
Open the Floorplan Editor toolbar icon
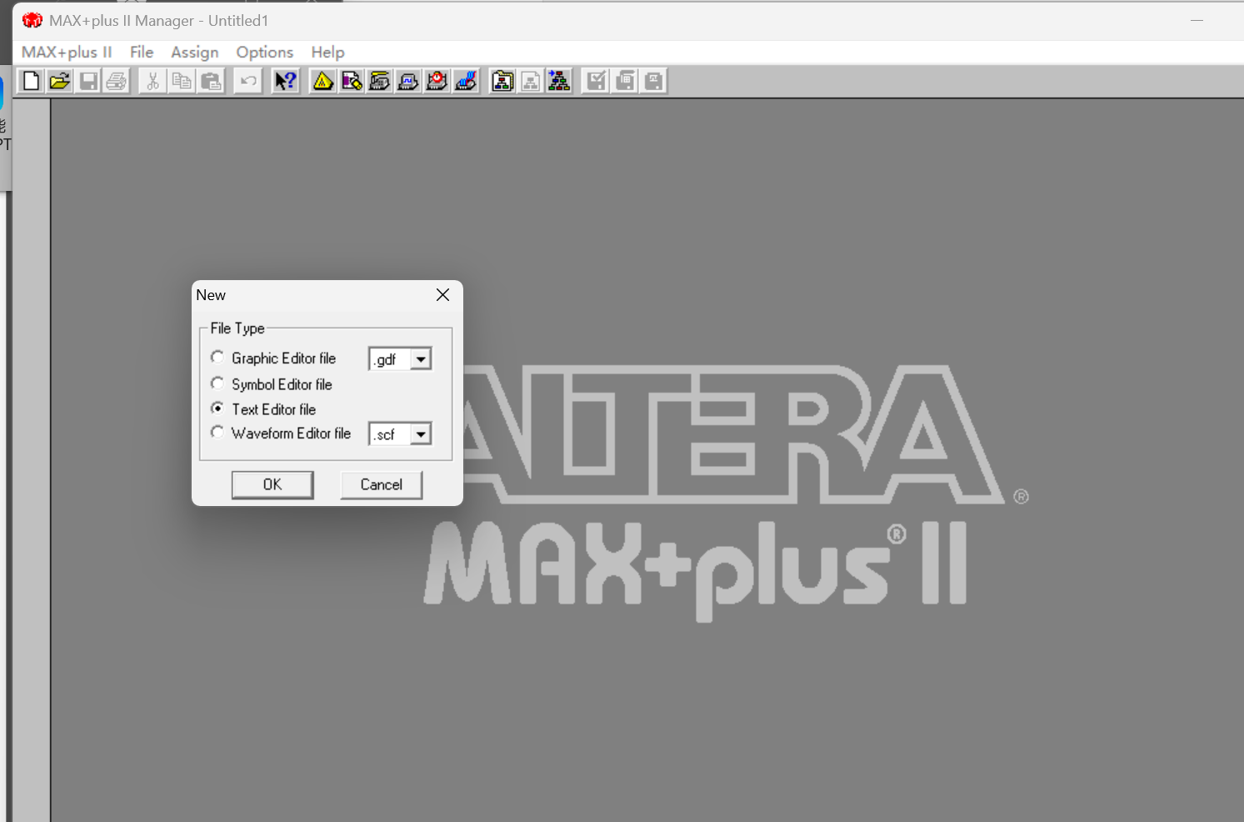coord(352,81)
